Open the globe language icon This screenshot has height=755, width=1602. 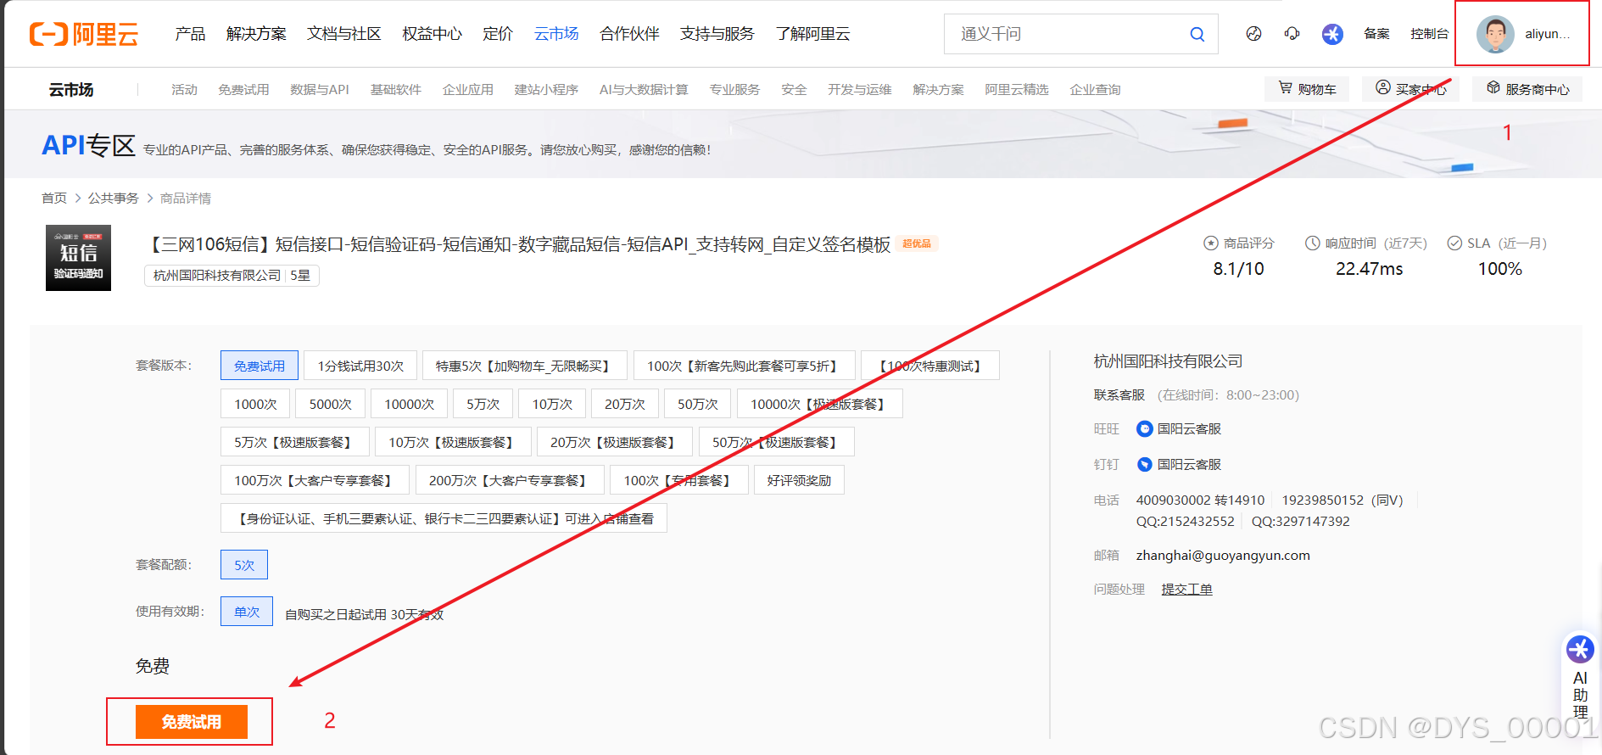point(1253,34)
